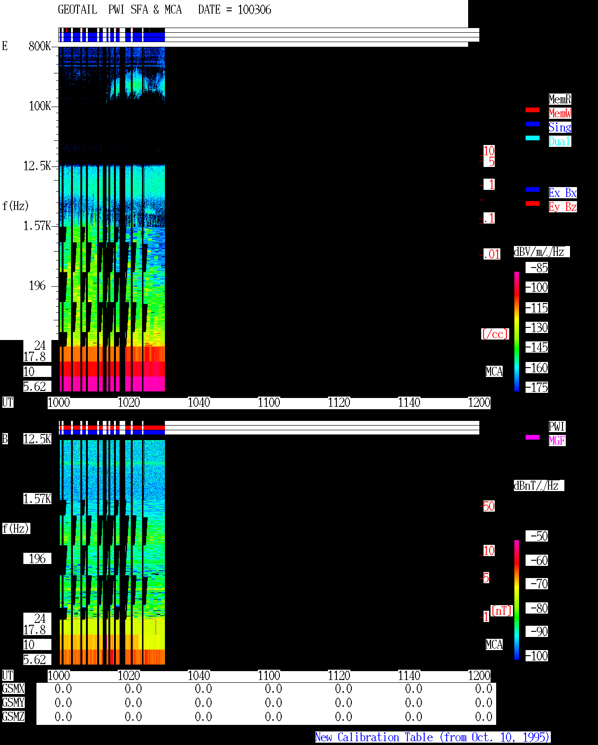Select the 'DATE = 100306' text
The width and height of the screenshot is (598, 745).
click(x=235, y=10)
